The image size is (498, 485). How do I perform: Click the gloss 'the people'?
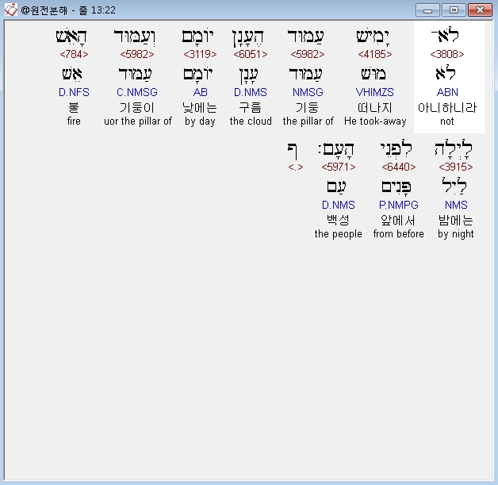pos(339,234)
